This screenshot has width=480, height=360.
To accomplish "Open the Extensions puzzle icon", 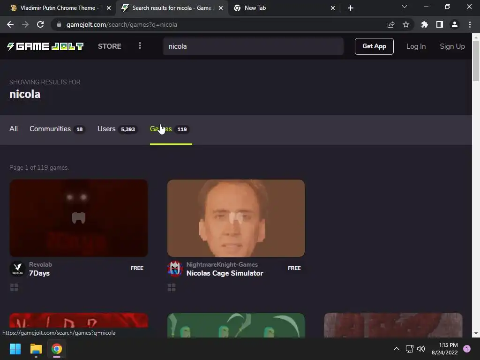I will coord(425,24).
